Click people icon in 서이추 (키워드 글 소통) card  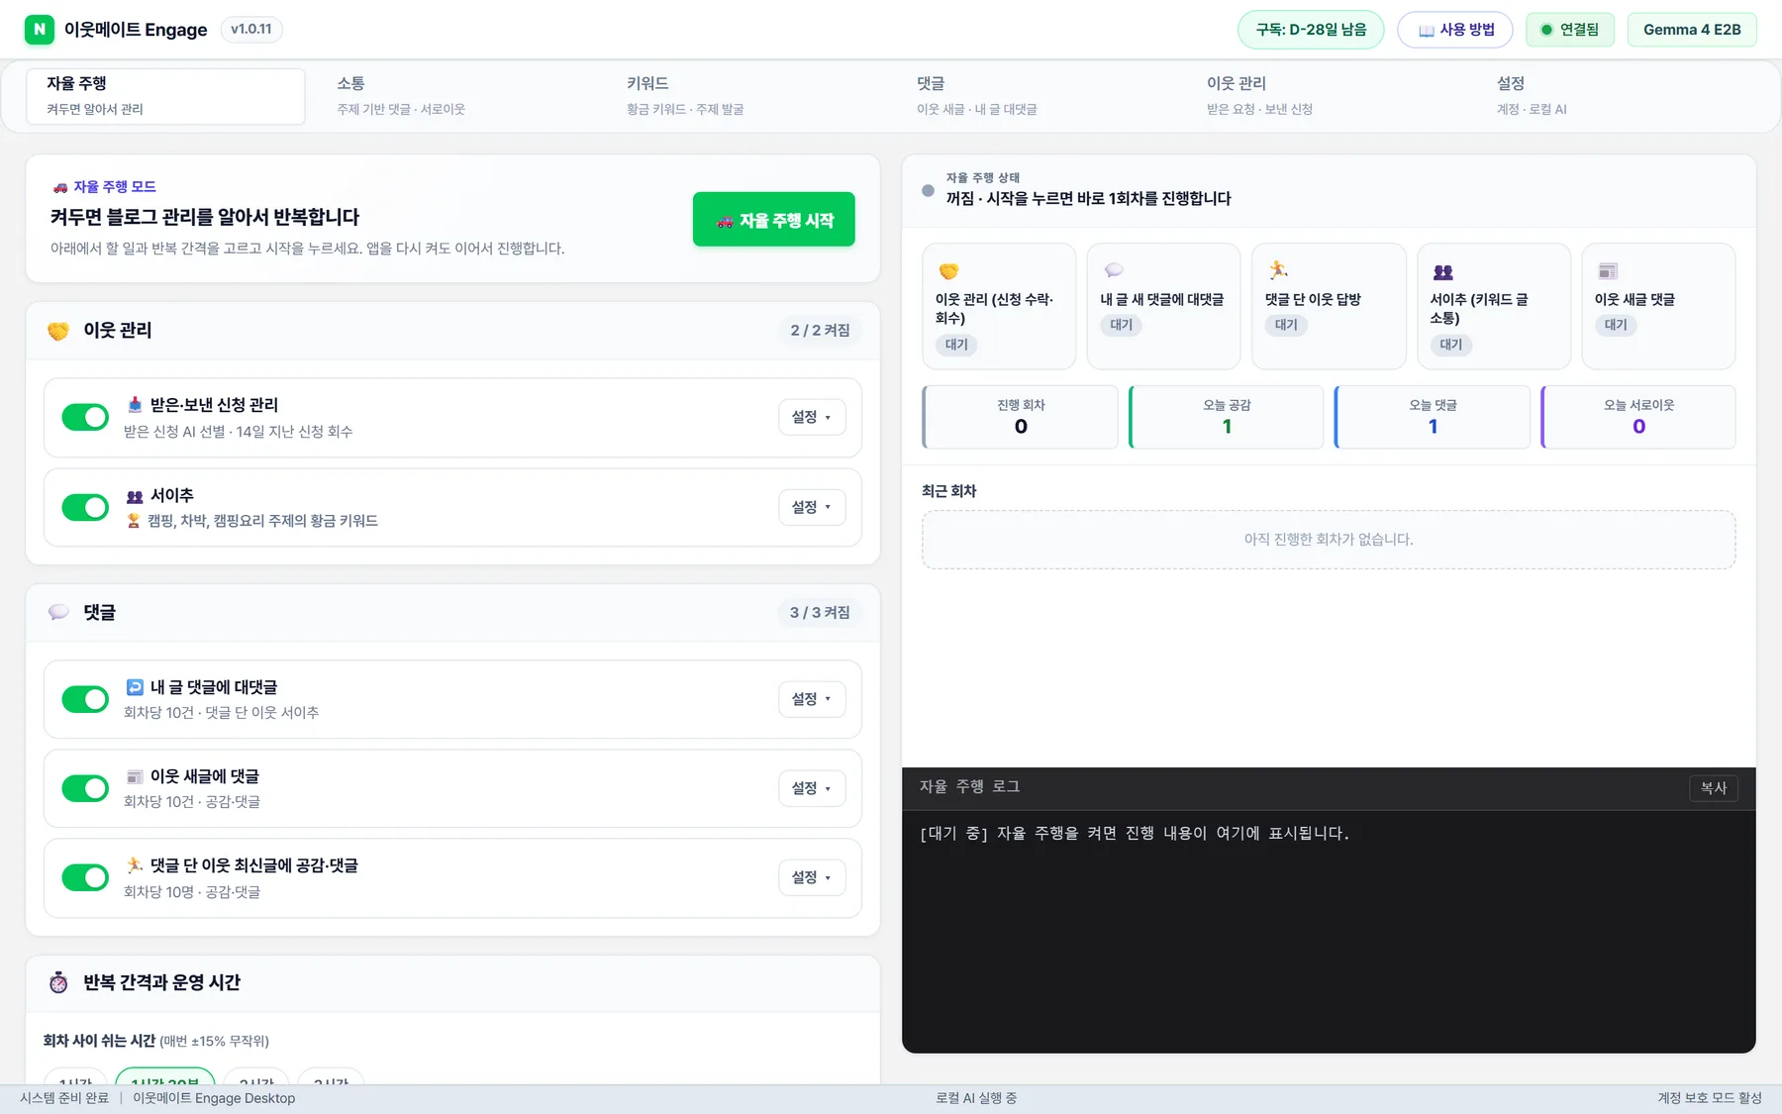1443,271
